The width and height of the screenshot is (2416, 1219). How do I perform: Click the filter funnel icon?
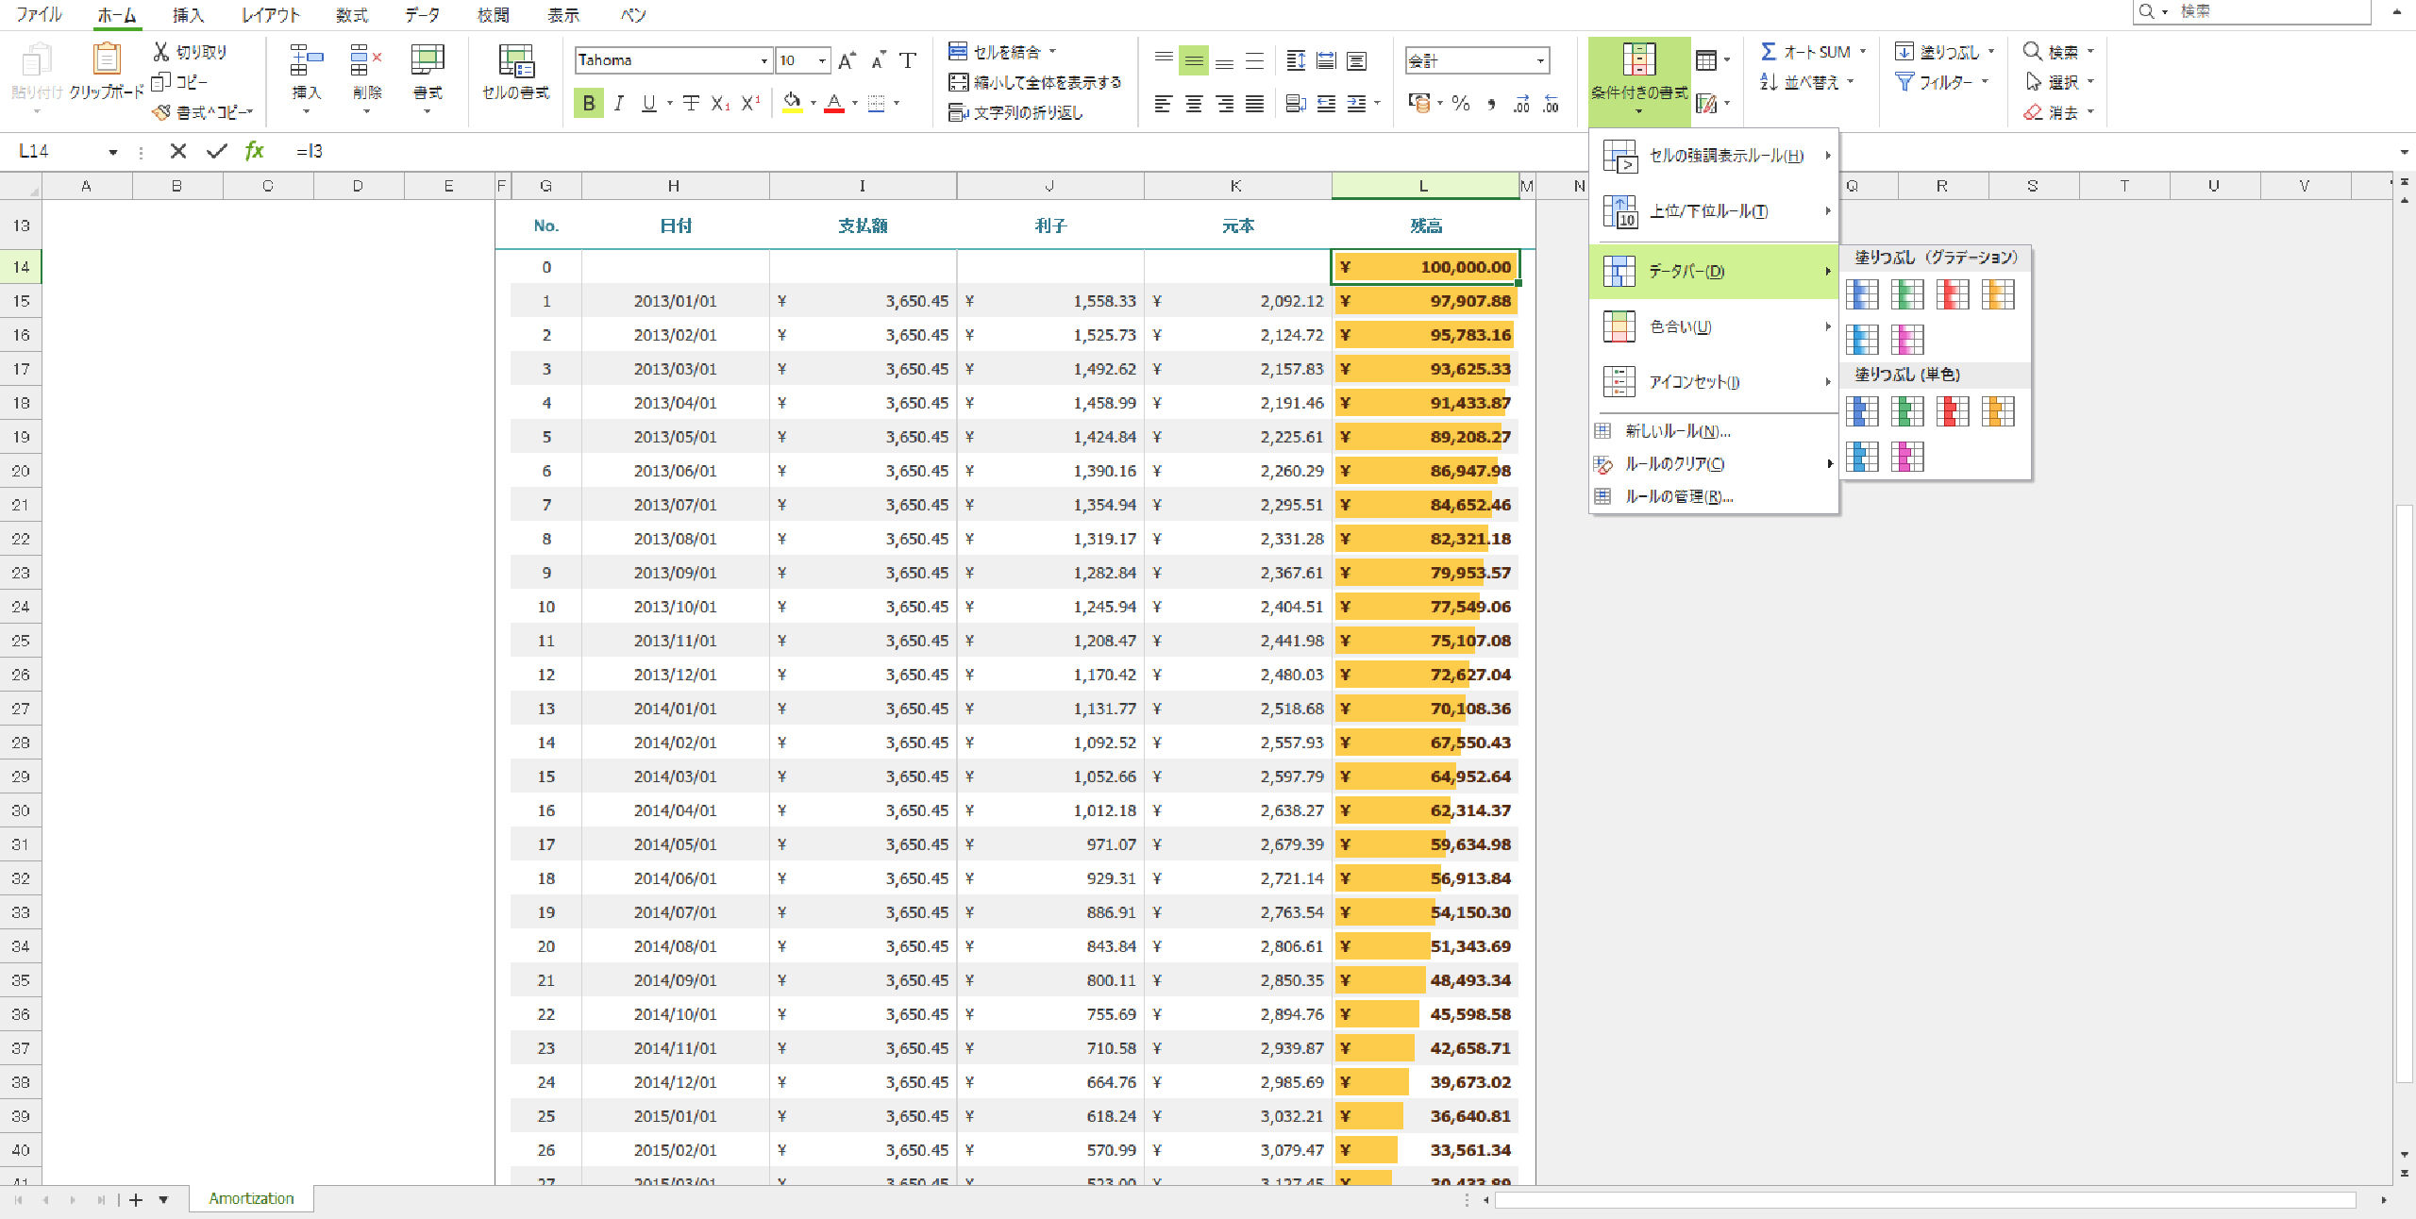coord(1905,82)
